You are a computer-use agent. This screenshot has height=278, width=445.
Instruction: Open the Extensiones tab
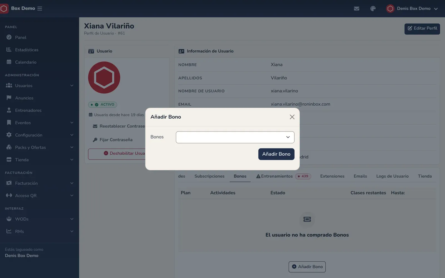[x=332, y=176]
